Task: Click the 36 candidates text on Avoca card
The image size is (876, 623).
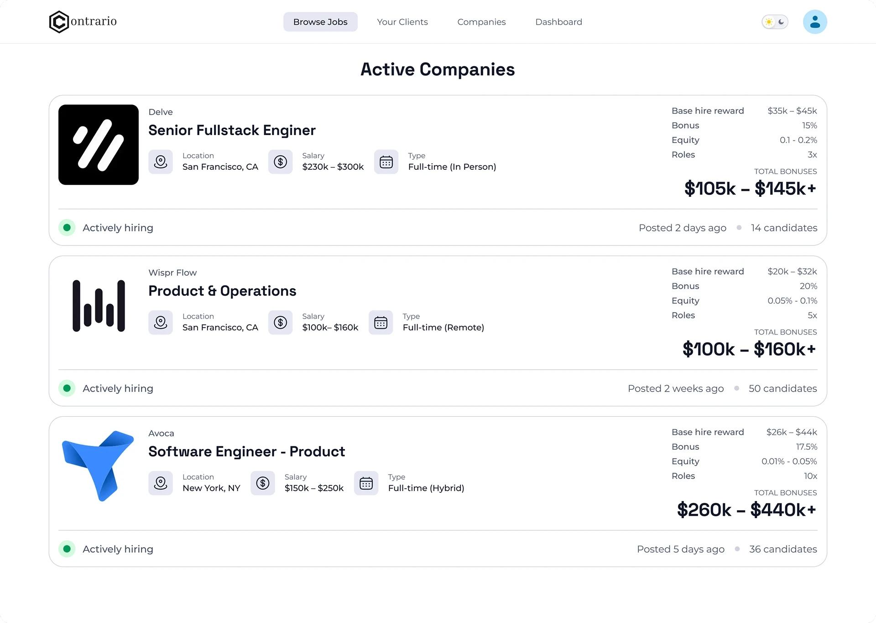Action: (783, 549)
